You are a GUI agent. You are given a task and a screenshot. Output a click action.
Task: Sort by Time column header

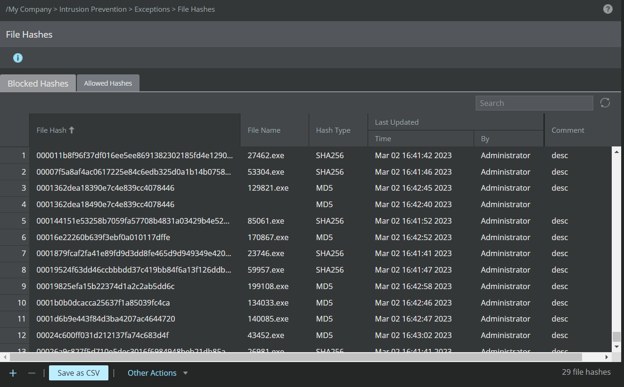[421, 138]
